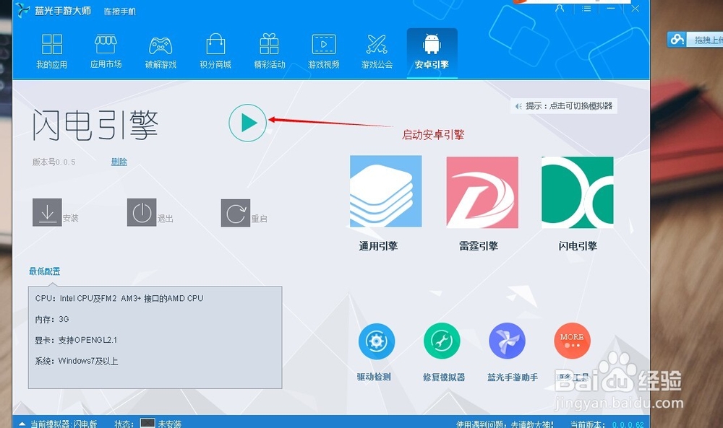Screen dimensions: 723x428
Task: Click the 版本号0.0.5 text
Action: point(54,162)
